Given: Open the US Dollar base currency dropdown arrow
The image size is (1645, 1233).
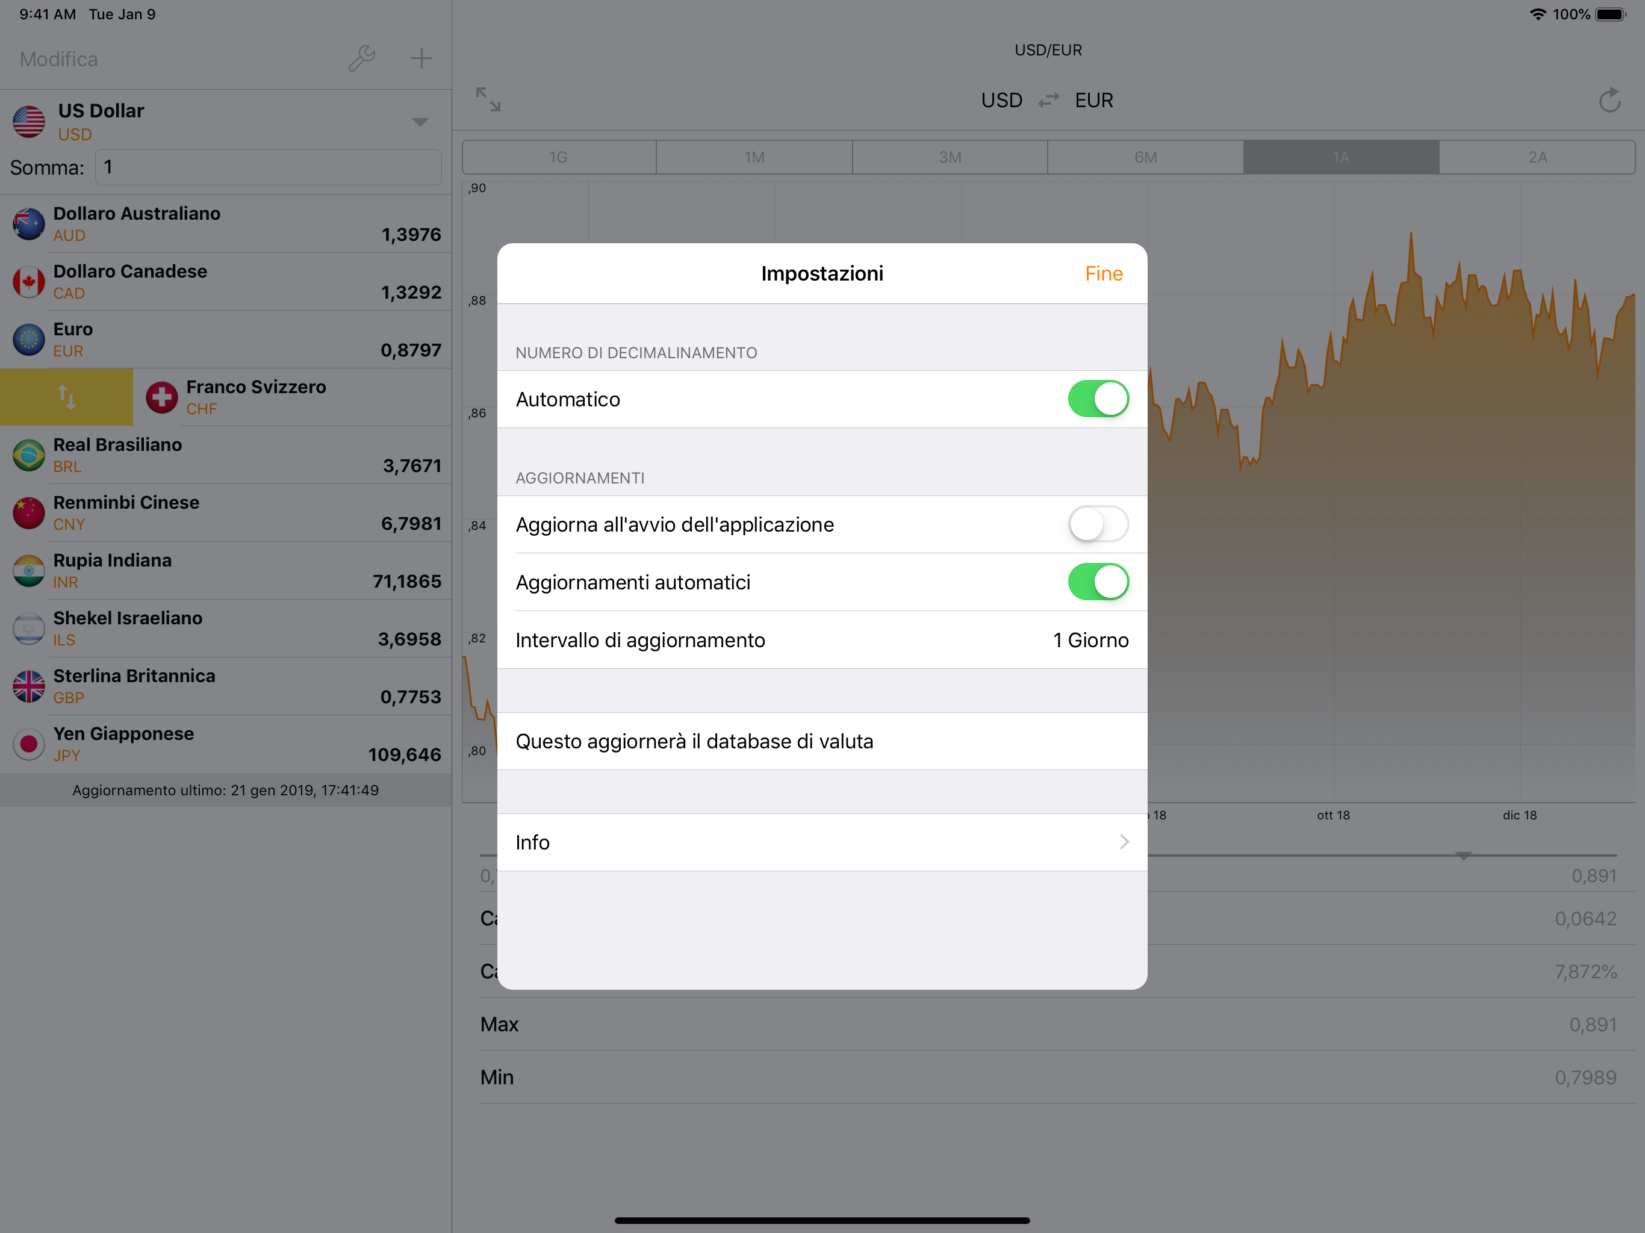Looking at the screenshot, I should point(420,122).
